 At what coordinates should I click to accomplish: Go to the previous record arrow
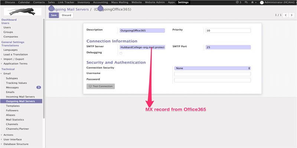click(x=285, y=15)
